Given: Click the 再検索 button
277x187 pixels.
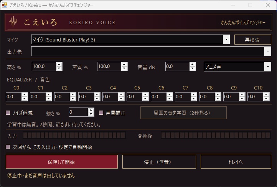Looking at the screenshot, I should 252,40.
